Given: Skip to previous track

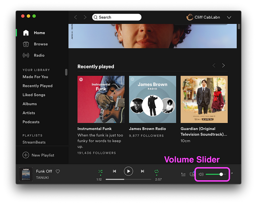Looking at the screenshot, I should click(114, 171).
